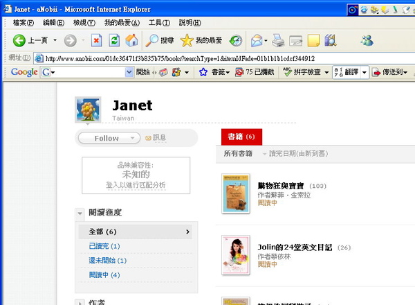
Task: Collapse the reading progress section triangle
Action: tap(80, 213)
